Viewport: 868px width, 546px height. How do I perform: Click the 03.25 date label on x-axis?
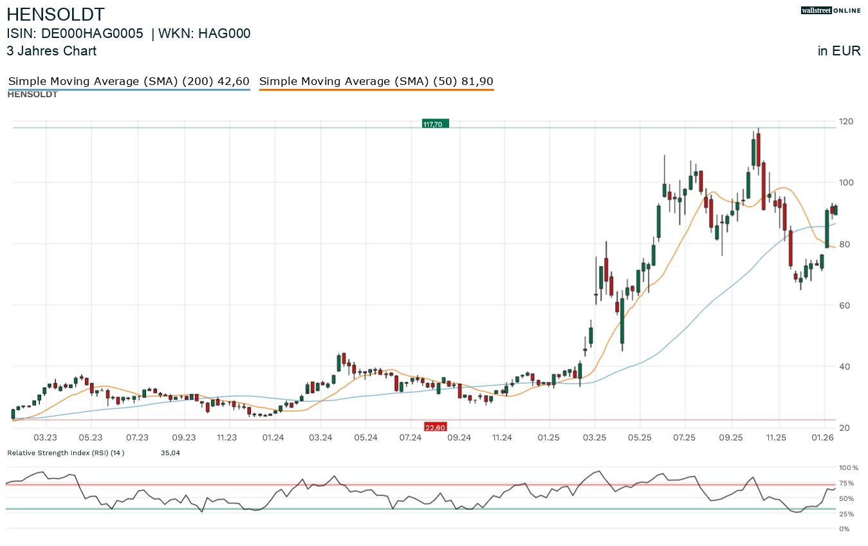pos(595,438)
